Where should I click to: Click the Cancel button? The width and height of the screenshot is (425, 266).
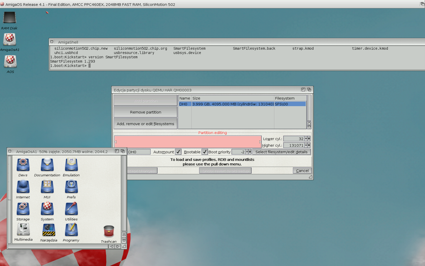coord(302,171)
